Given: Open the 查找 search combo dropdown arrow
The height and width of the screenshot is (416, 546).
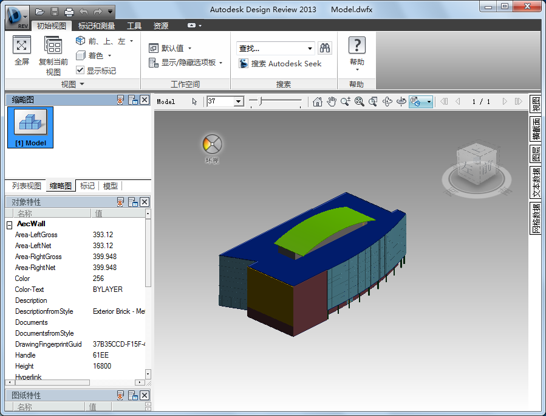Looking at the screenshot, I should (310, 48).
